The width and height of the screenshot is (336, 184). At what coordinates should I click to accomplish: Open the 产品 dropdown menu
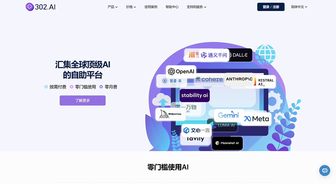pos(112,7)
